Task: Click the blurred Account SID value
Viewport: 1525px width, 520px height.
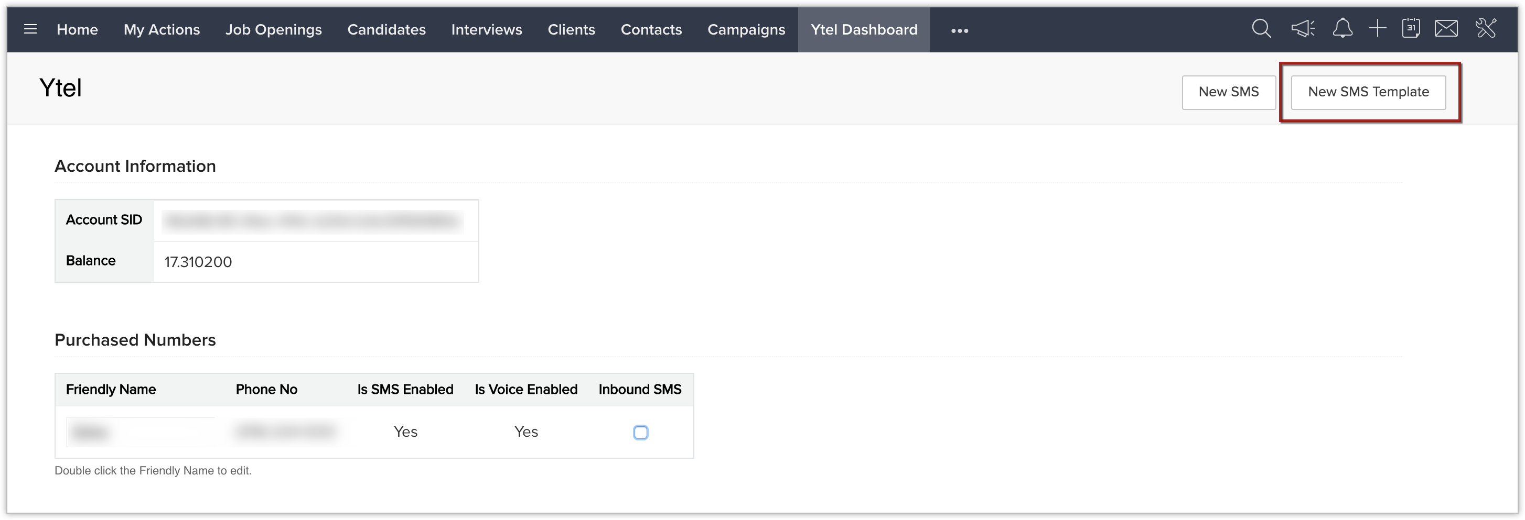Action: pyautogui.click(x=312, y=221)
